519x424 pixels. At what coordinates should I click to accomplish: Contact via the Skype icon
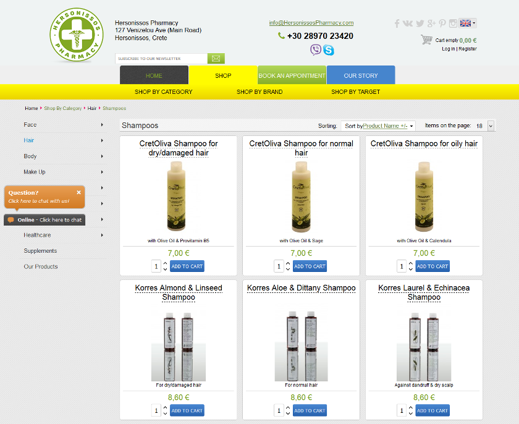click(x=328, y=50)
